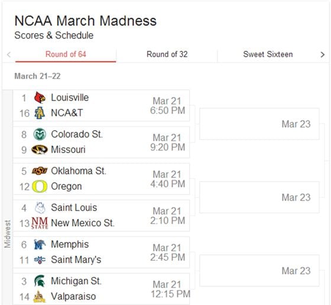The width and height of the screenshot is (331, 305).
Task: Click the Saint Mary's team logo
Action: tap(40, 260)
